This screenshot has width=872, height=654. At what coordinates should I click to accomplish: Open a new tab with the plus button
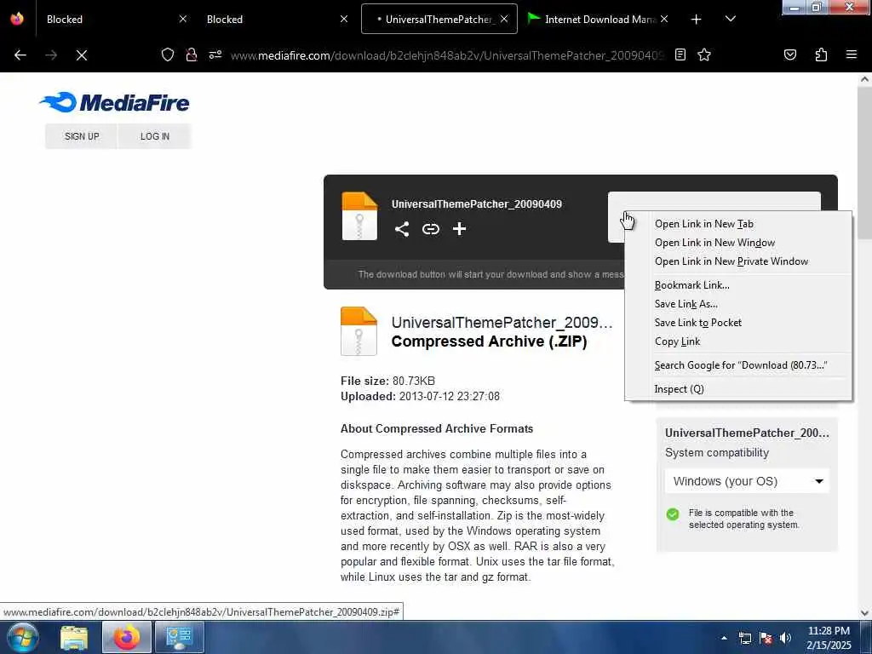(x=696, y=20)
